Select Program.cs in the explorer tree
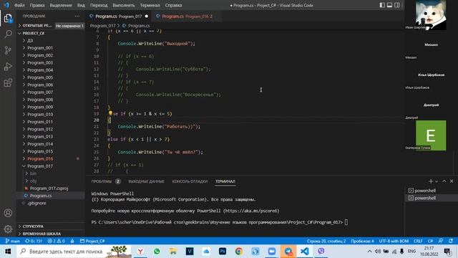Viewport: 458px width, 258px height. coord(51,196)
